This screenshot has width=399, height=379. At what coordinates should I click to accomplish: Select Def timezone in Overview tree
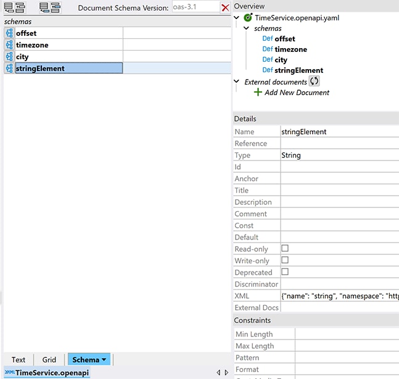coord(284,49)
